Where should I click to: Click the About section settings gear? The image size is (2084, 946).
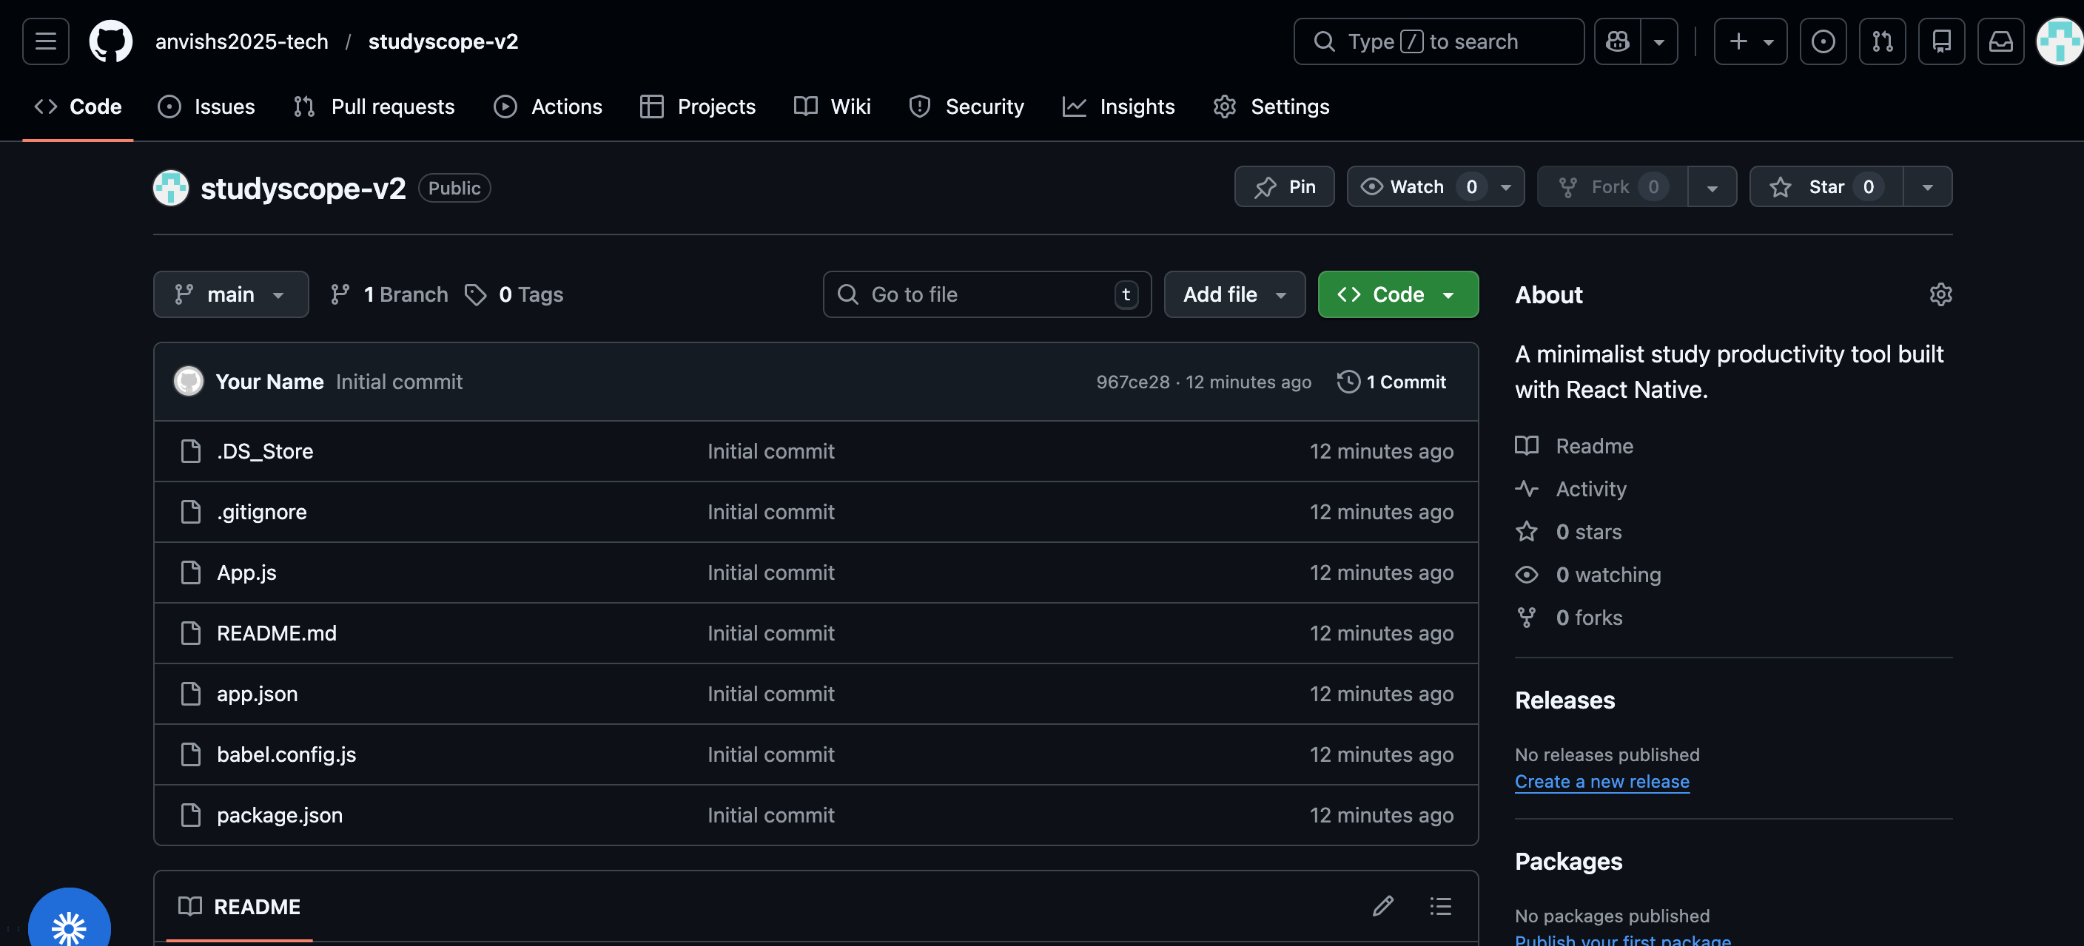[x=1940, y=294]
